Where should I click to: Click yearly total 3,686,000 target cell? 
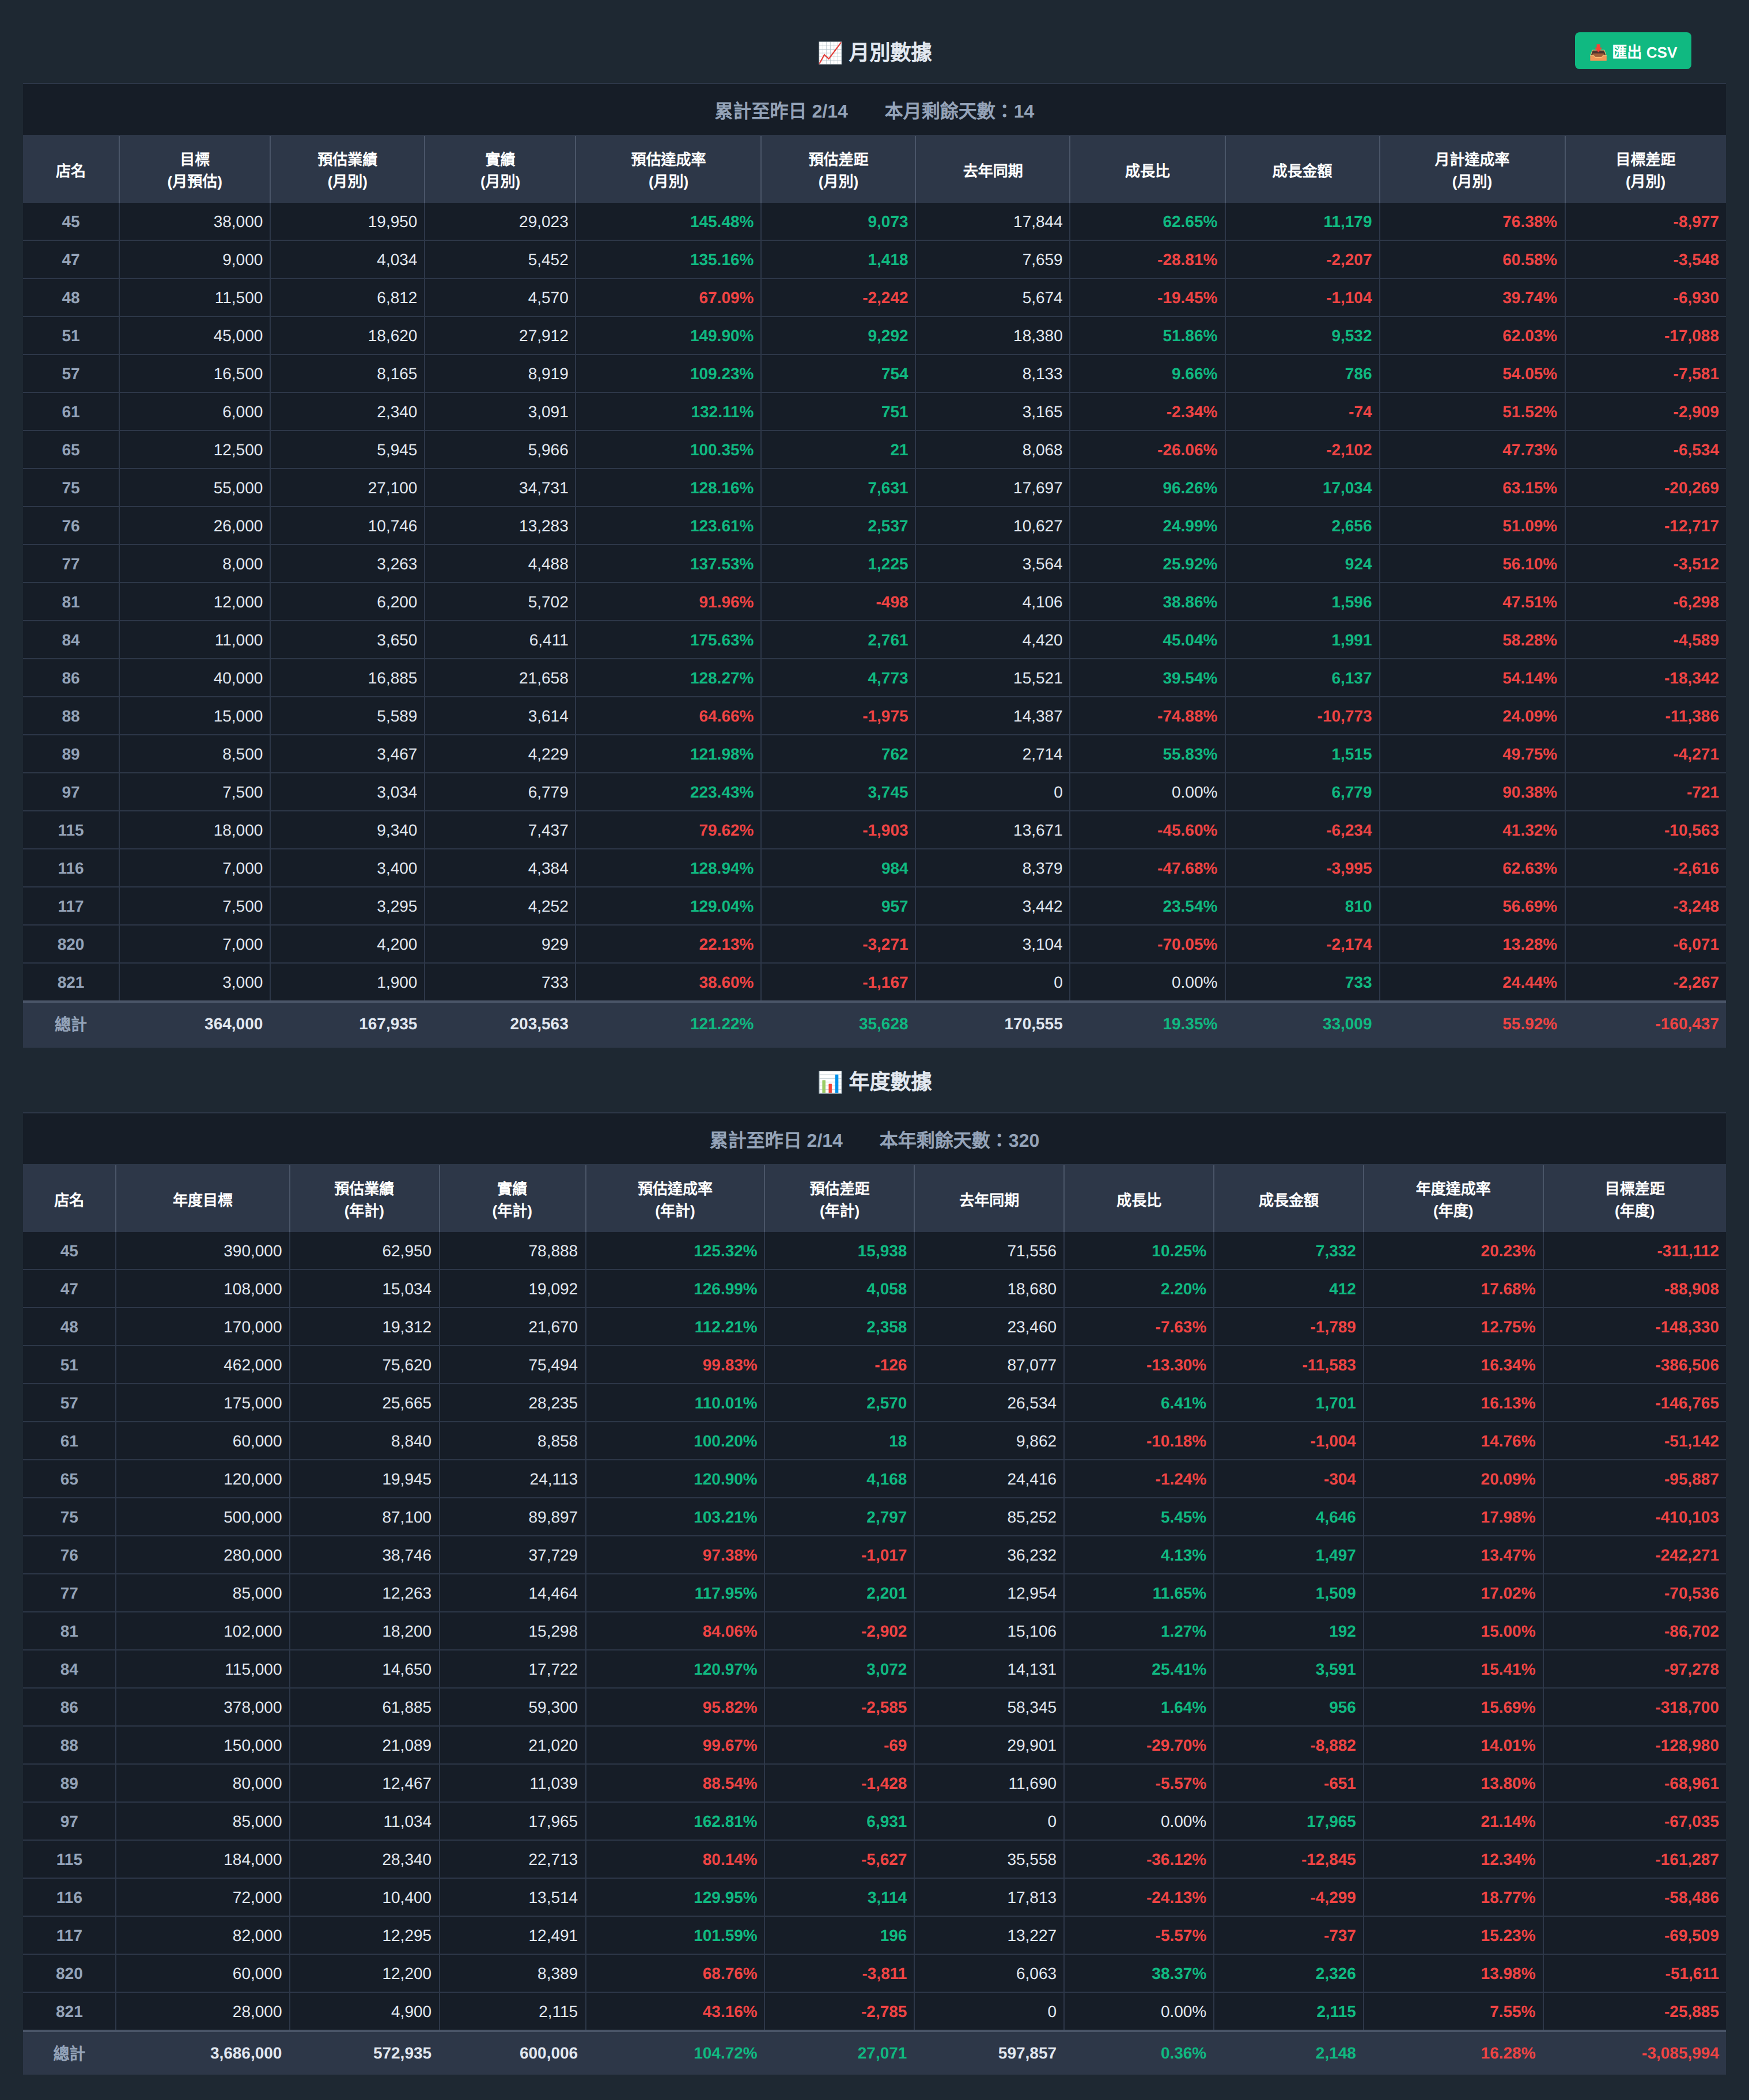(x=245, y=2053)
